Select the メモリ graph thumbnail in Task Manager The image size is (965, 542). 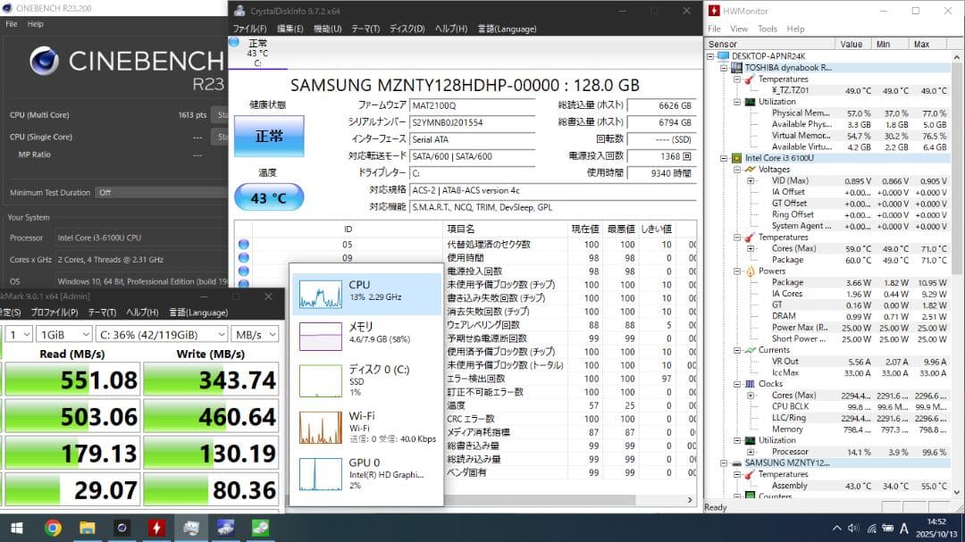click(x=320, y=337)
